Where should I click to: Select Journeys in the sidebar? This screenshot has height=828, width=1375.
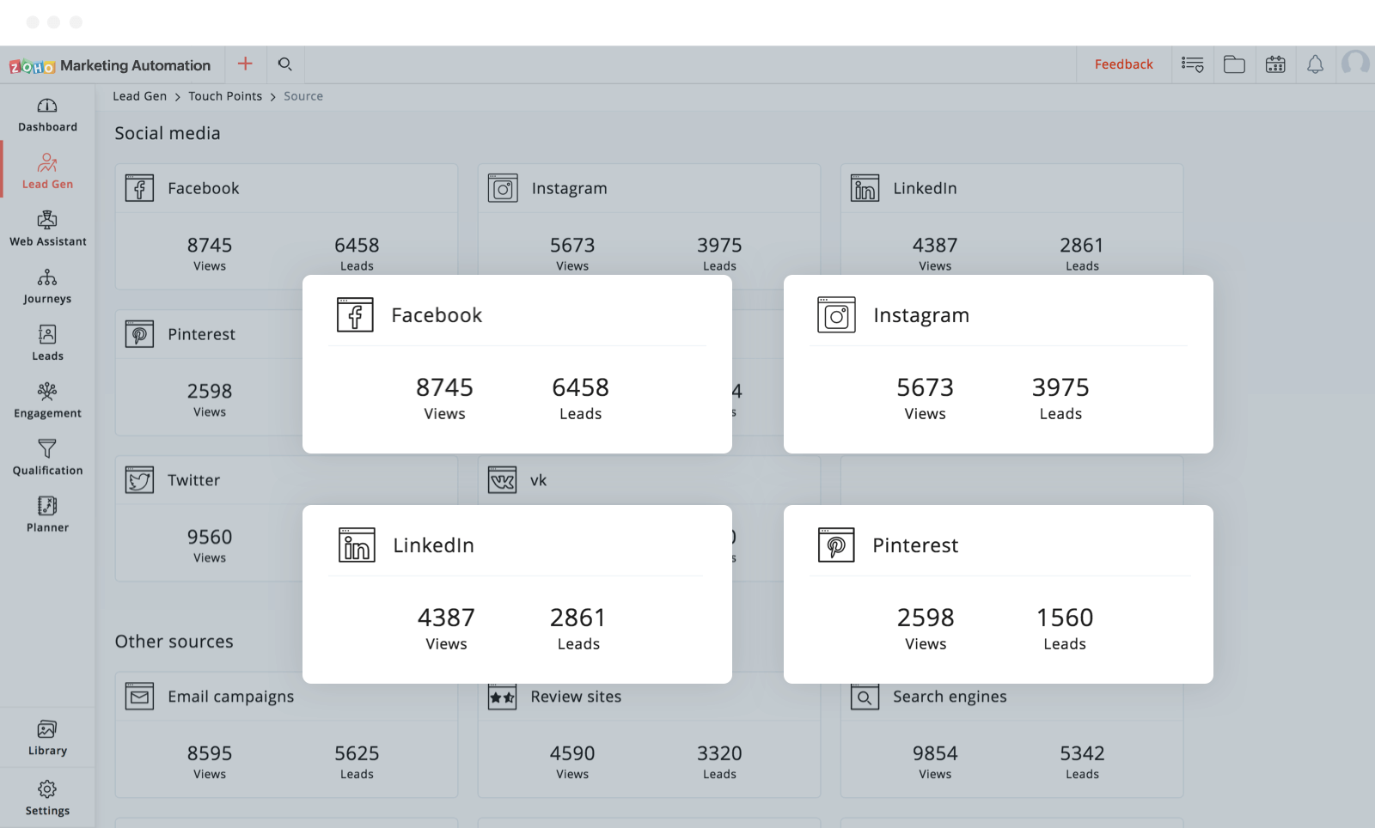coord(47,287)
